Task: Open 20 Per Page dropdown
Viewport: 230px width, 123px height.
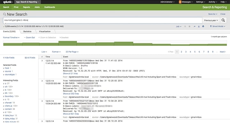Action: [72, 52]
